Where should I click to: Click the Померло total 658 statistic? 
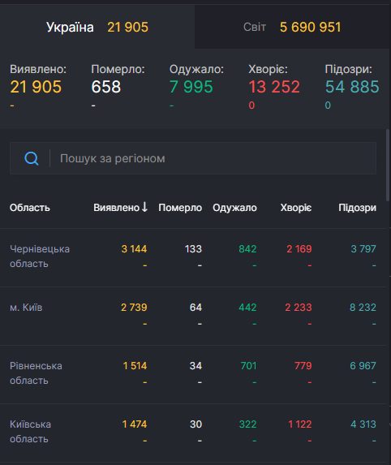[105, 87]
